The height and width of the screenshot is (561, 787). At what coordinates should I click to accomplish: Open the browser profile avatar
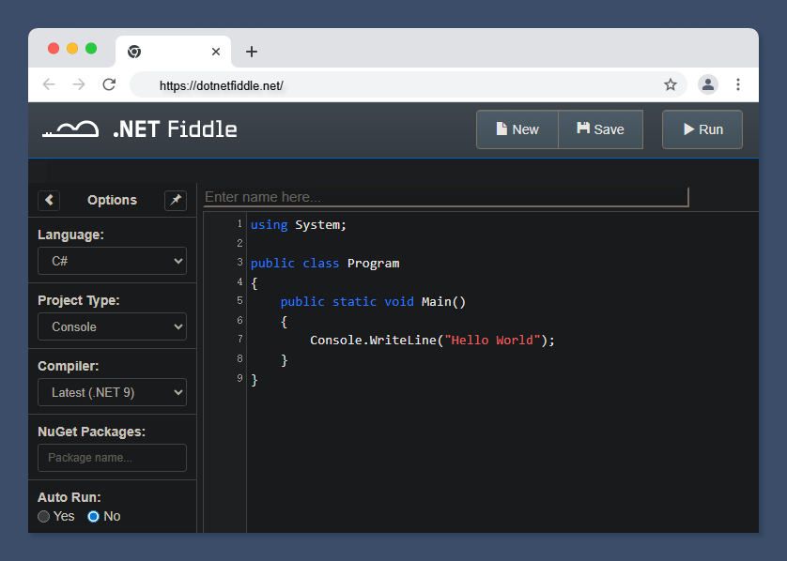coord(708,84)
